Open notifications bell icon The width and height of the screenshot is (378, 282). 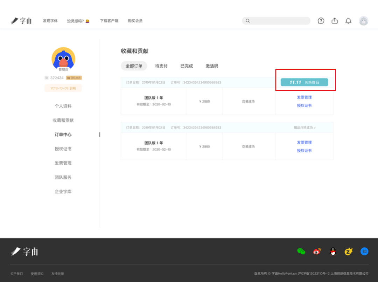pyautogui.click(x=348, y=21)
